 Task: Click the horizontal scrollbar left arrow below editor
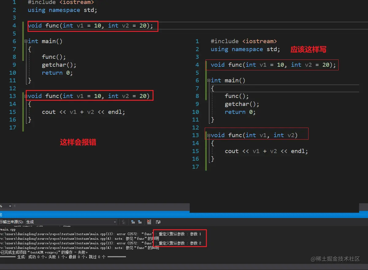pos(15,206)
